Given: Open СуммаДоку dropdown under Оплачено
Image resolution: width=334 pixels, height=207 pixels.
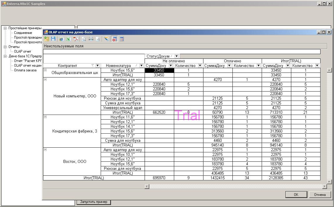Looking at the screenshot, I should point(229,65).
